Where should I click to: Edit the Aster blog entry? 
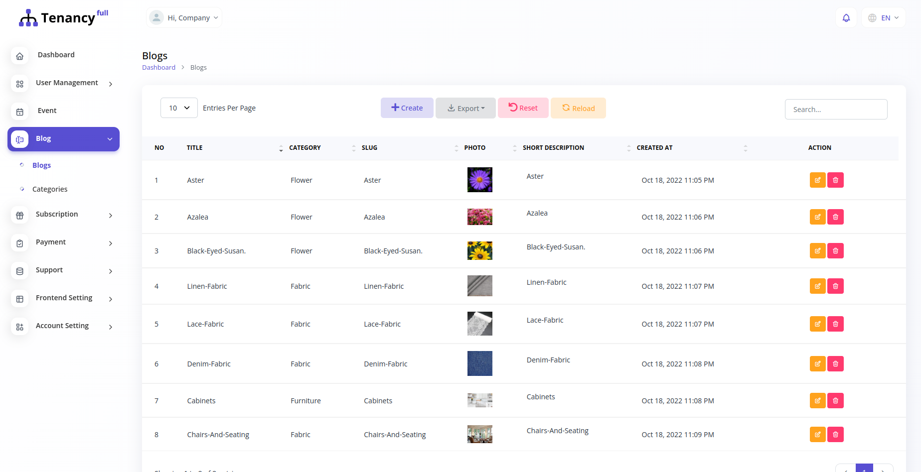(817, 180)
